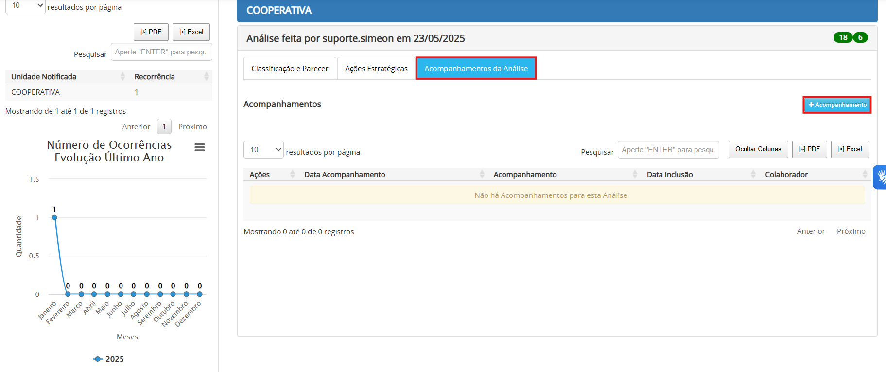The height and width of the screenshot is (372, 886).
Task: Sort by Unidade Notificada column arrows
Action: click(122, 76)
